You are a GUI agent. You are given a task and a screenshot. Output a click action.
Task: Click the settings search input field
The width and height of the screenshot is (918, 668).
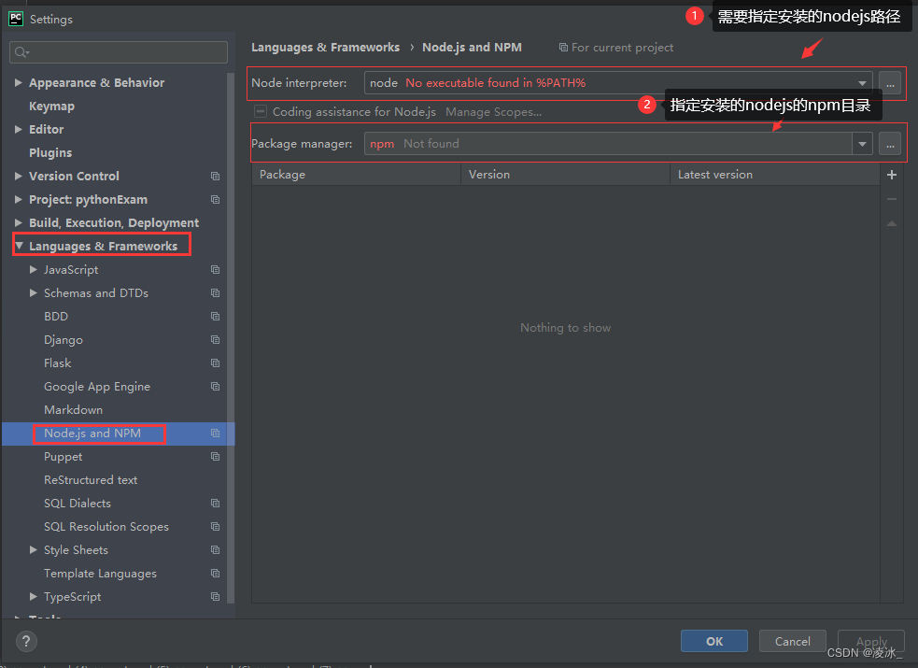coord(119,52)
